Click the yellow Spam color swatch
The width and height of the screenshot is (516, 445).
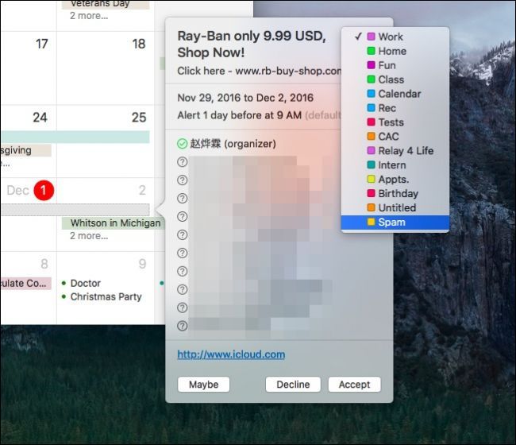tap(371, 222)
